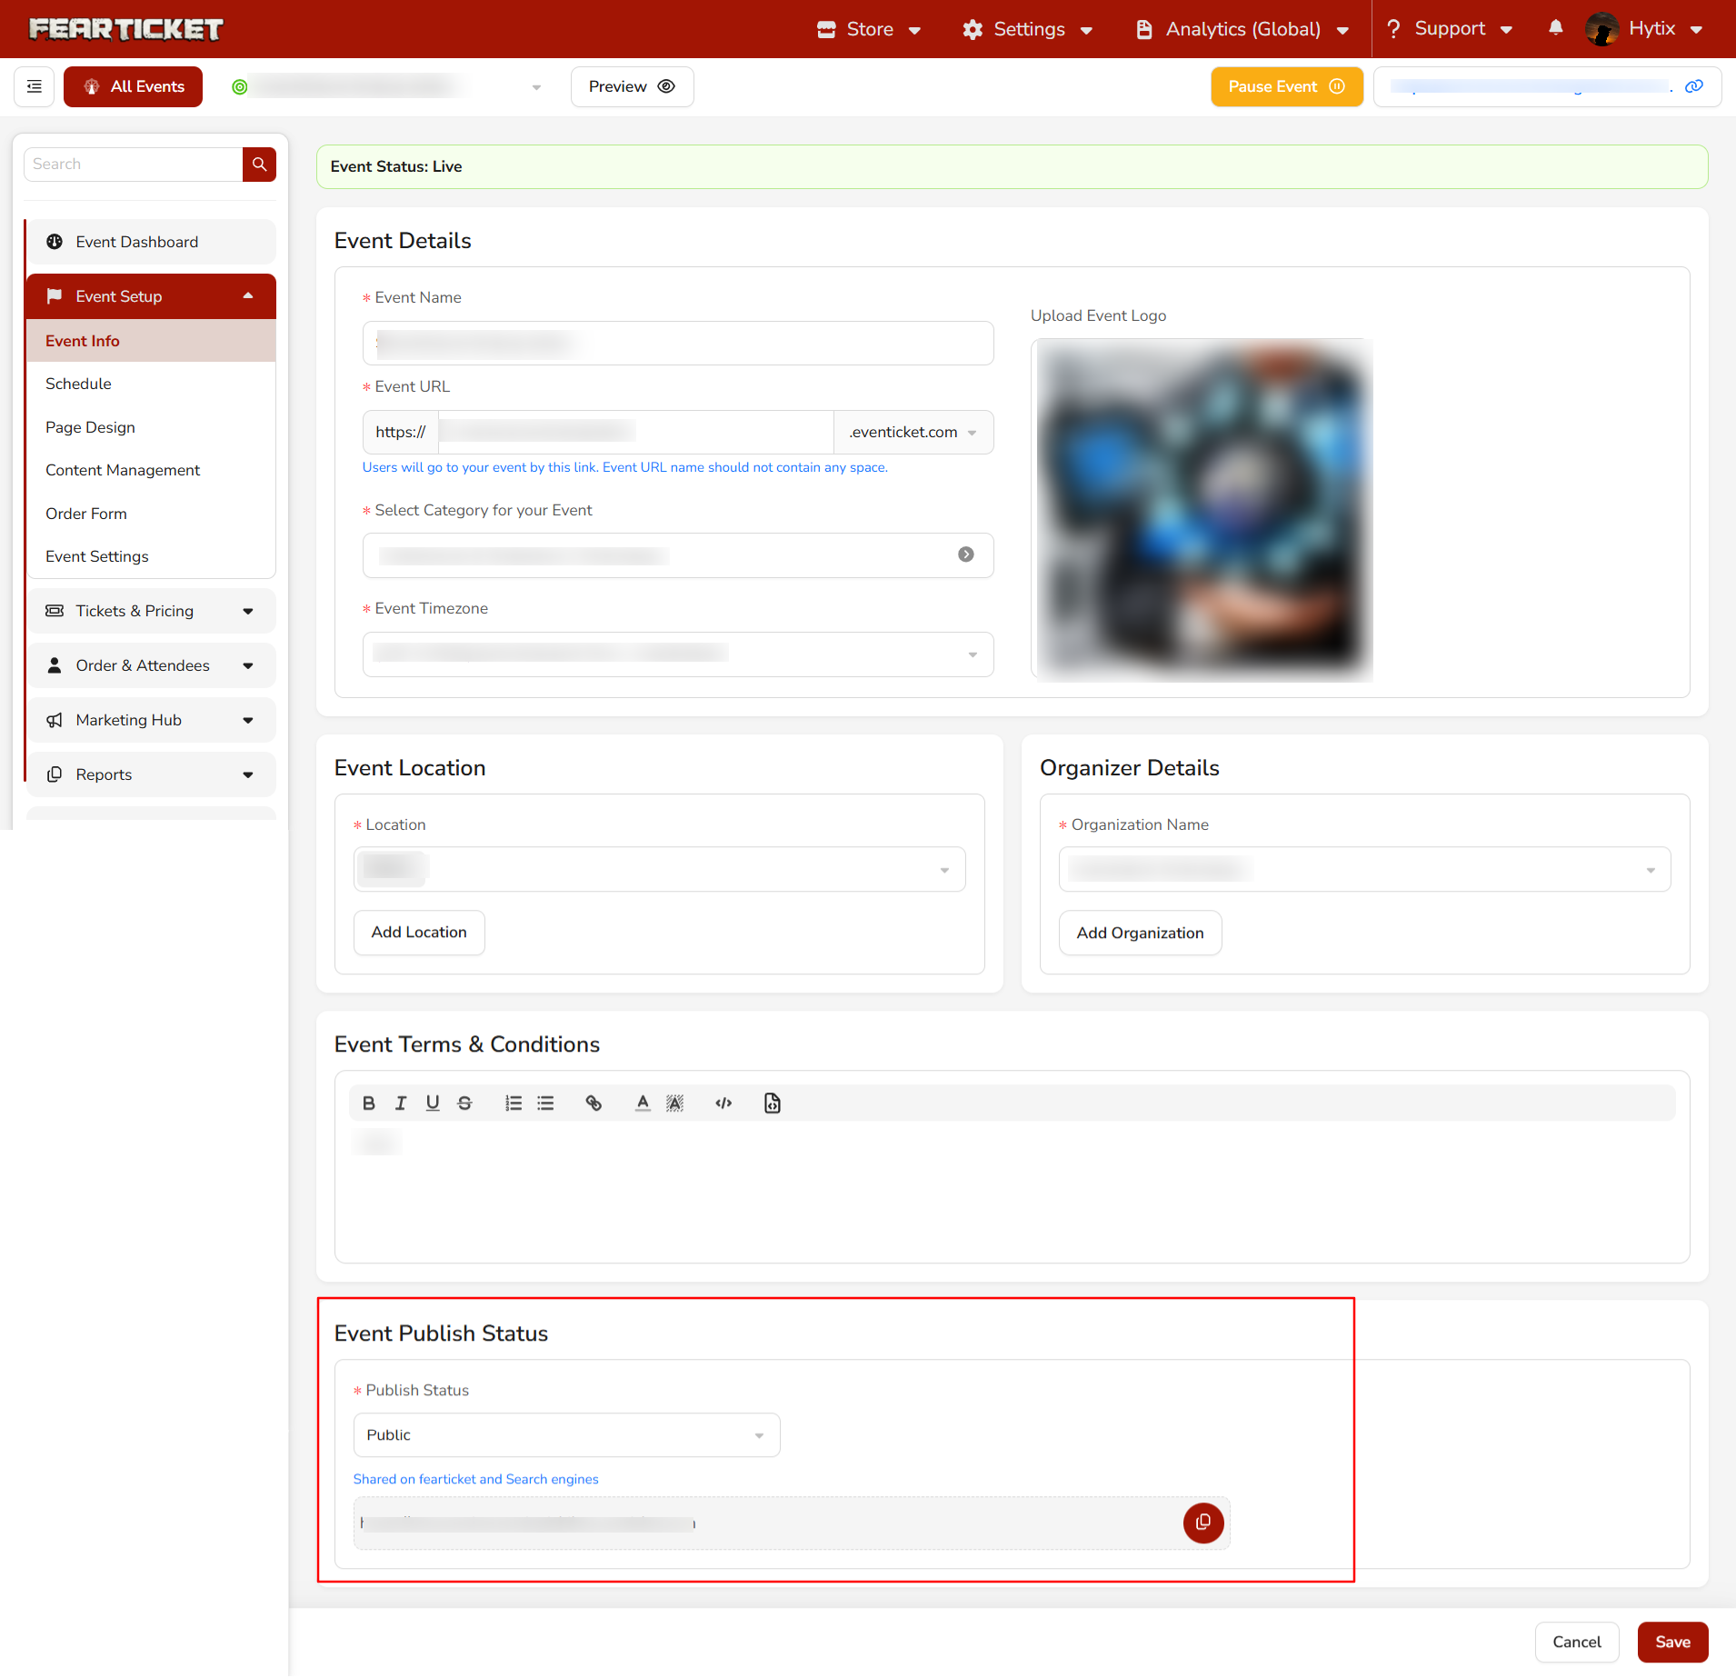The width and height of the screenshot is (1736, 1678).
Task: Select Event Info in sidebar
Action: pos(151,341)
